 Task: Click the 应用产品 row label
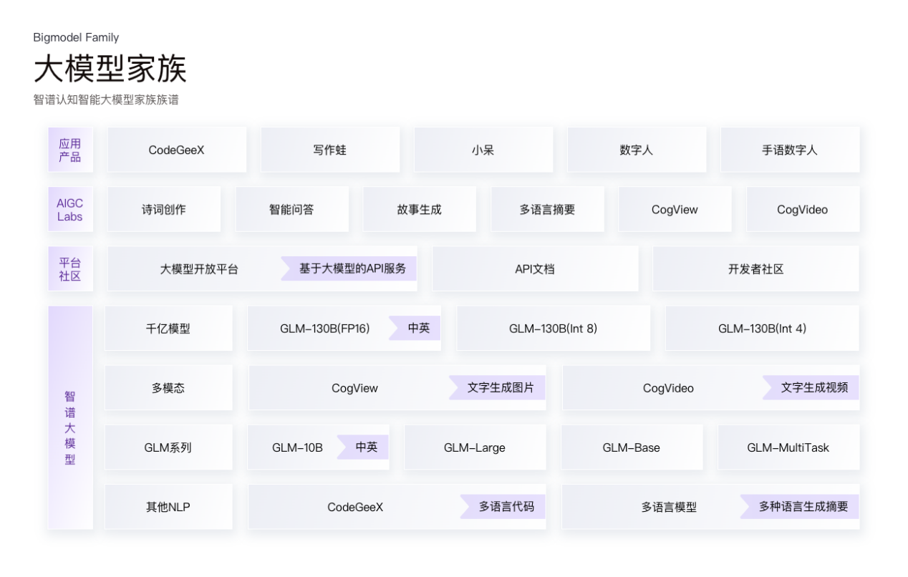click(x=70, y=150)
